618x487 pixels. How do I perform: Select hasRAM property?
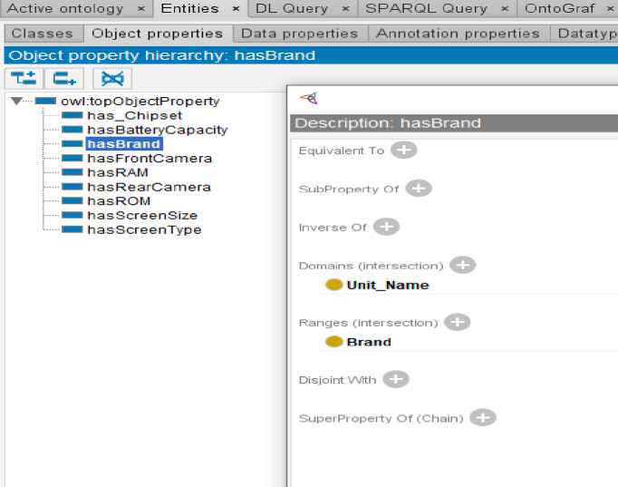[118, 172]
